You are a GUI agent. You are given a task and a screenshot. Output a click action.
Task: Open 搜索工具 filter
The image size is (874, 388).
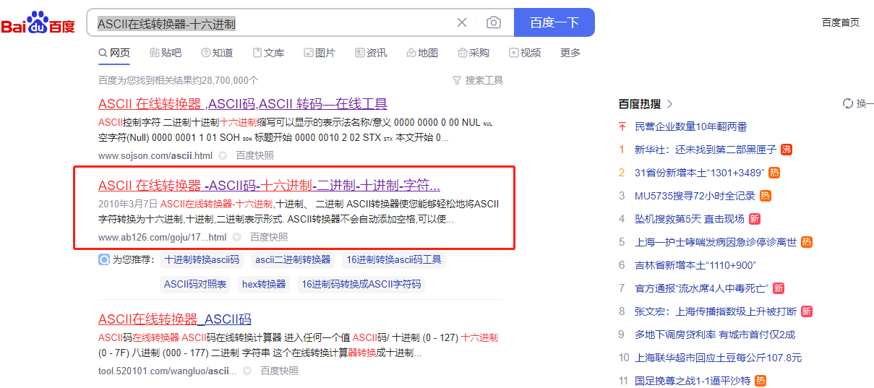click(x=478, y=80)
